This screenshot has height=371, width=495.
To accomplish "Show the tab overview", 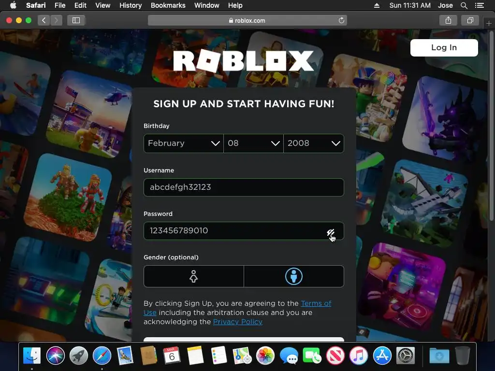I will tap(470, 20).
